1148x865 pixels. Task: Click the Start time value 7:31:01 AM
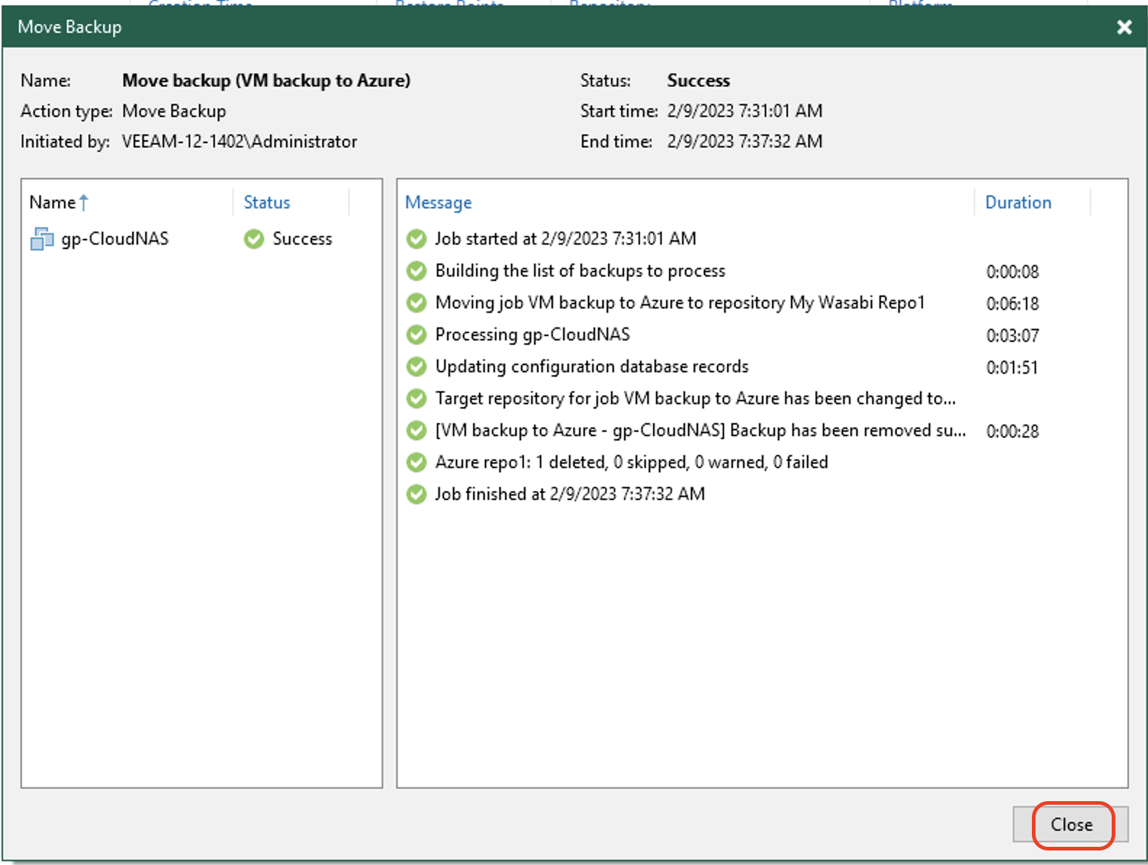[745, 111]
